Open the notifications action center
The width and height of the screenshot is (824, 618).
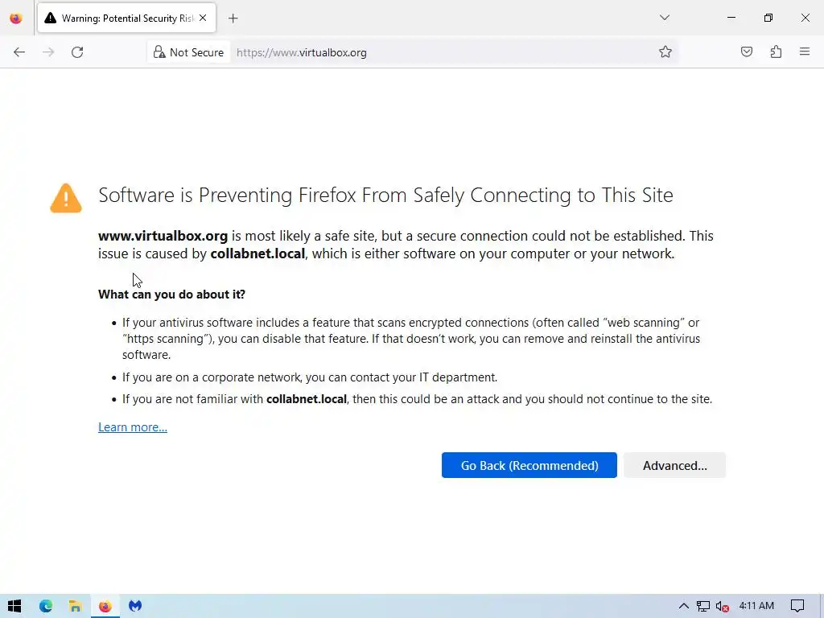pos(797,606)
